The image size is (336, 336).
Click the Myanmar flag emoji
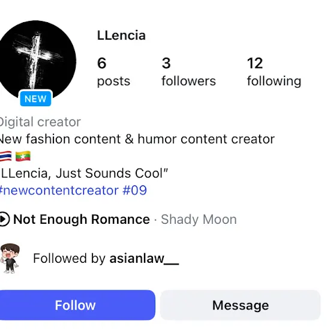click(x=23, y=156)
